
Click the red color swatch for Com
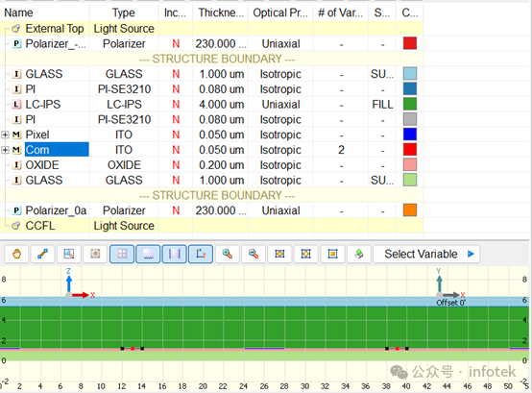(x=410, y=150)
